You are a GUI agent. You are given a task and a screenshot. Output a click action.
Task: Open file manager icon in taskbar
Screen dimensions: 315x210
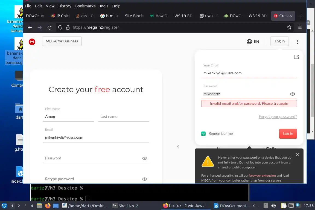39,206
